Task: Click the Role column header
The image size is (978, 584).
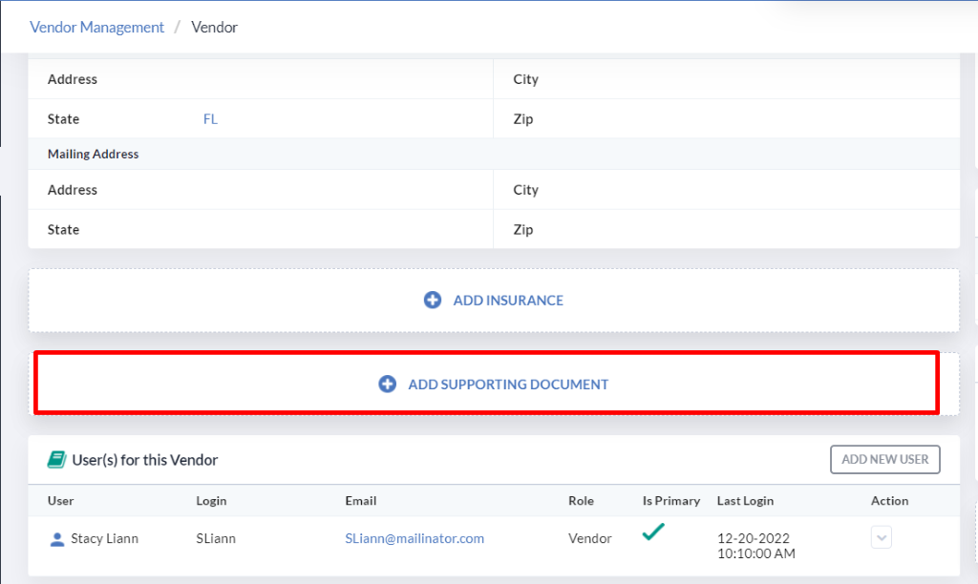Action: [581, 500]
